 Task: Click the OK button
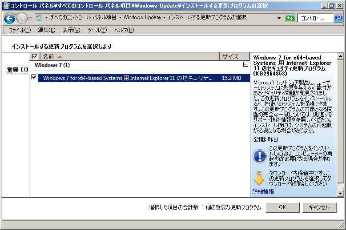282,207
